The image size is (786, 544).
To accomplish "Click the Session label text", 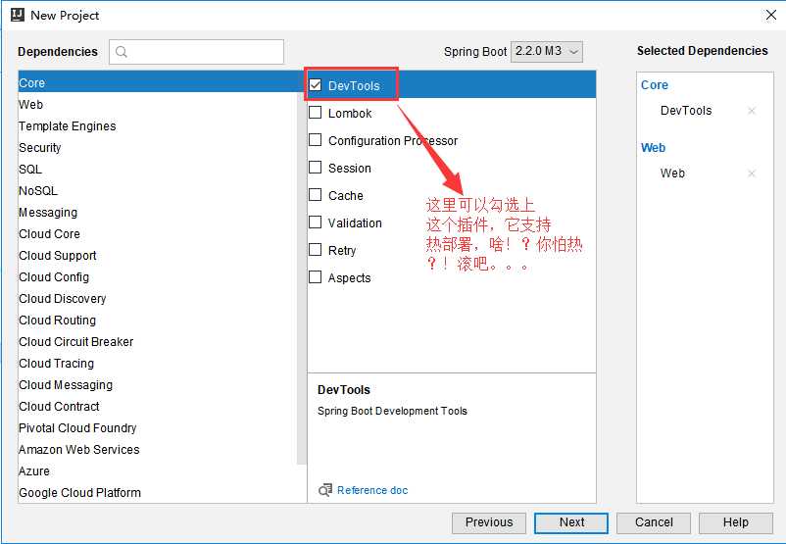I will [350, 168].
